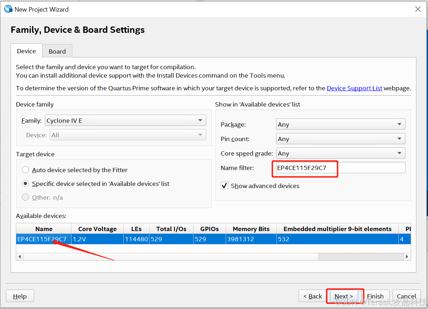Image resolution: width=428 pixels, height=309 pixels.
Task: Click the < Back button
Action: (312, 296)
